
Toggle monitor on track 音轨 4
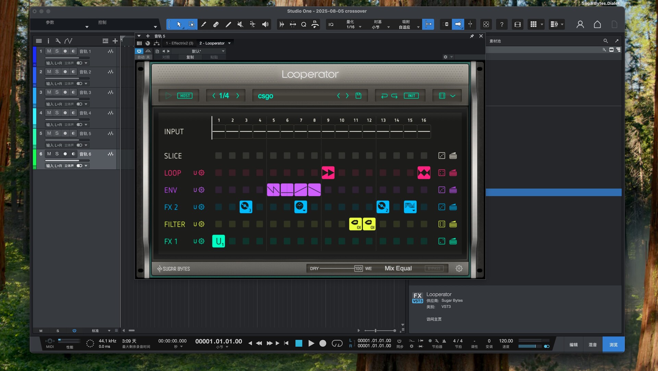(73, 113)
